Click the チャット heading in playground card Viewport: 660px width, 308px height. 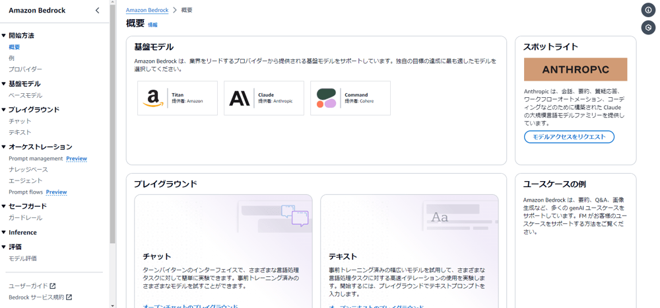pyautogui.click(x=157, y=256)
